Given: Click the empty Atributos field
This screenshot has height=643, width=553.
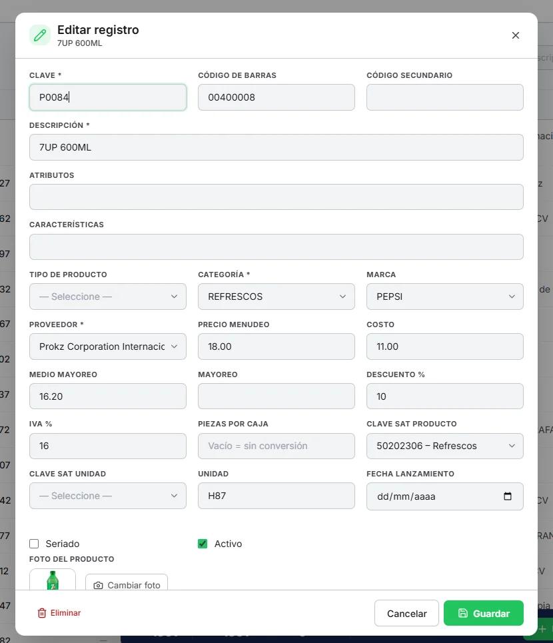Looking at the screenshot, I should tap(276, 197).
